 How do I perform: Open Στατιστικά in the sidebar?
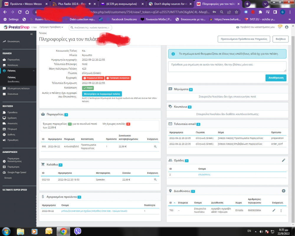click(13, 94)
